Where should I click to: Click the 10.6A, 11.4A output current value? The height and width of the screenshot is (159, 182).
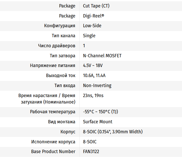(x=94, y=76)
